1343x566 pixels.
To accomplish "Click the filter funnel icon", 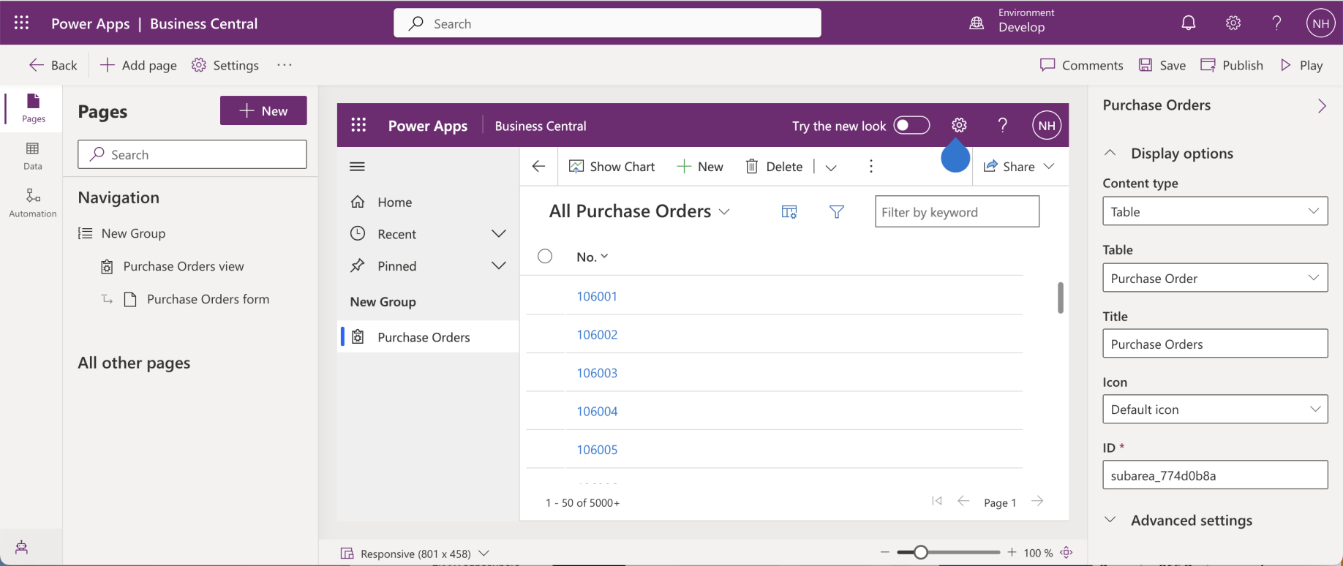I will pos(837,212).
